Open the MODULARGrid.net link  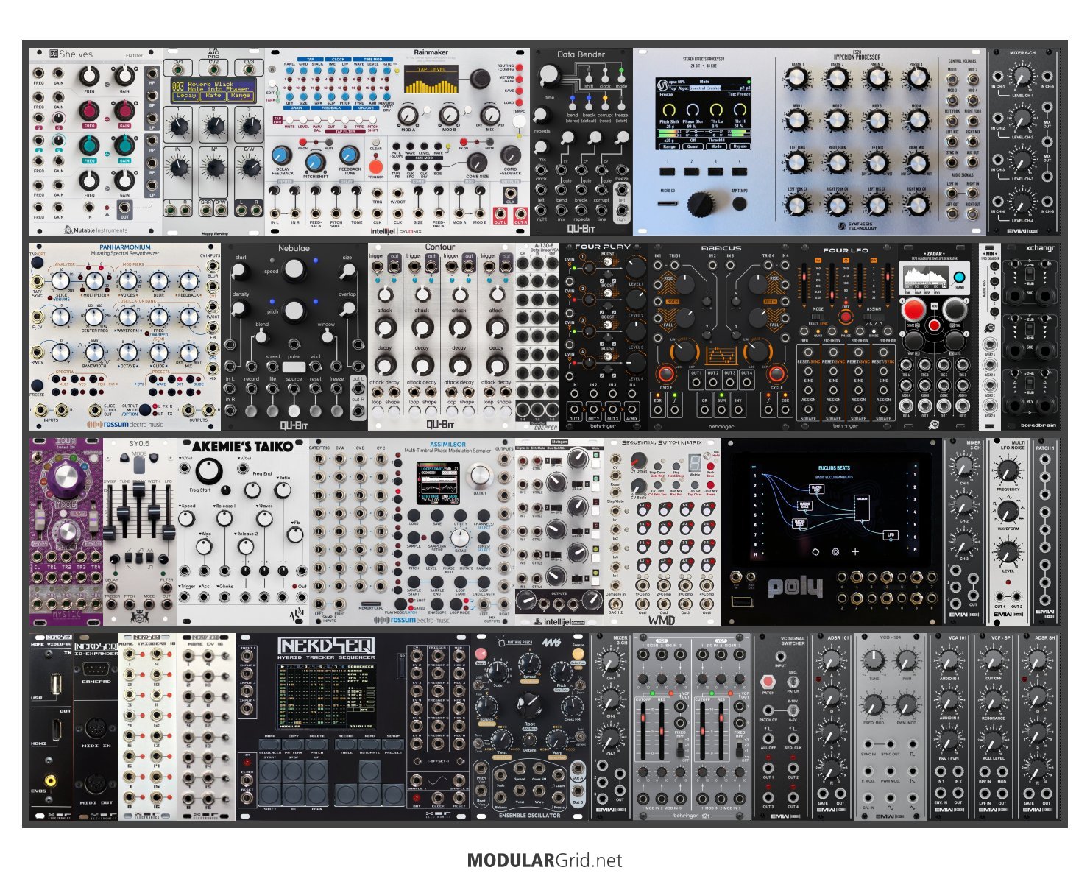[545, 860]
